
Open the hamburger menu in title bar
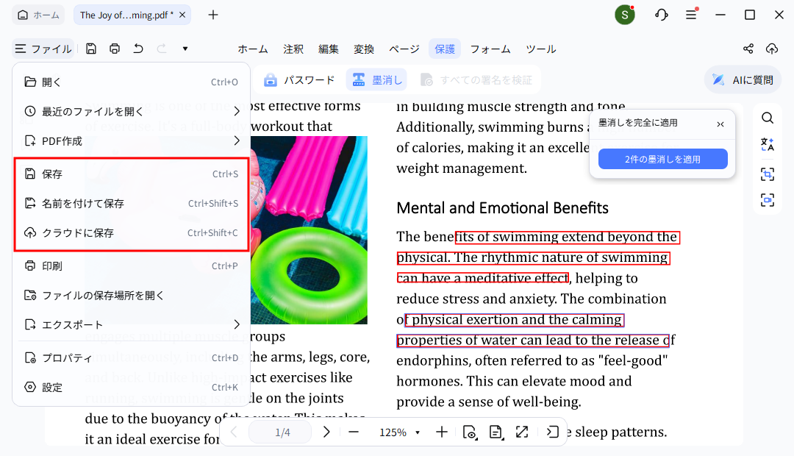(x=691, y=15)
